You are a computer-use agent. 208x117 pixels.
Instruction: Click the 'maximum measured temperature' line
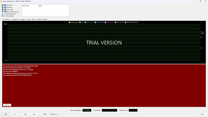pyautogui.click(x=20, y=73)
